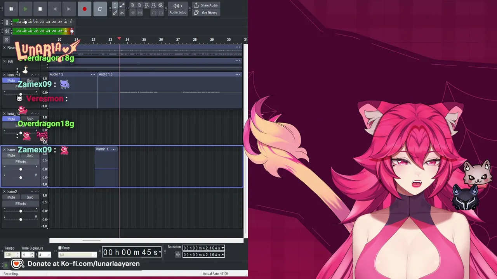
Task: Click the Zoom Out magnifier
Action: coord(139,5)
